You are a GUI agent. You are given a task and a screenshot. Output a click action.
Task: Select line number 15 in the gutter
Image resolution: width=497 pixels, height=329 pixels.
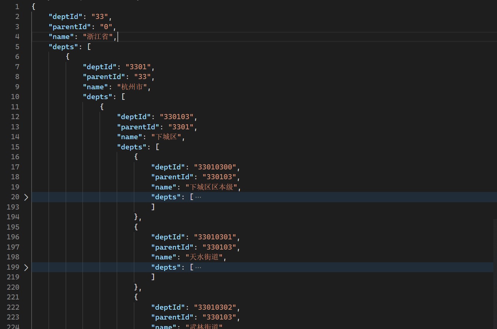(15, 147)
